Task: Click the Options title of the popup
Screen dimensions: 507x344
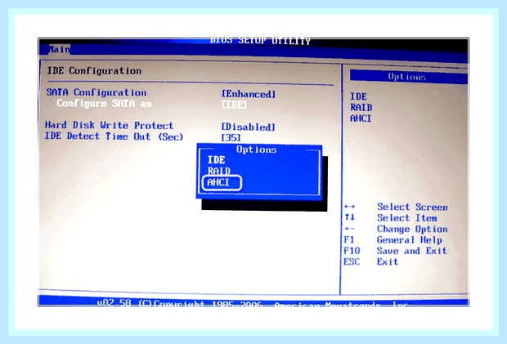Action: point(257,150)
